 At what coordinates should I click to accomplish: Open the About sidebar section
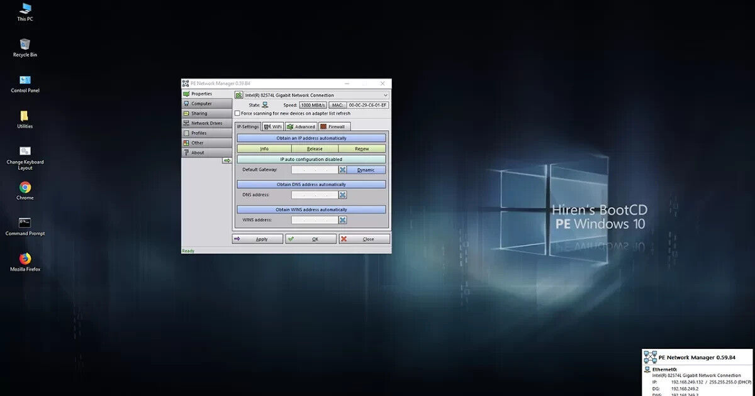click(207, 153)
